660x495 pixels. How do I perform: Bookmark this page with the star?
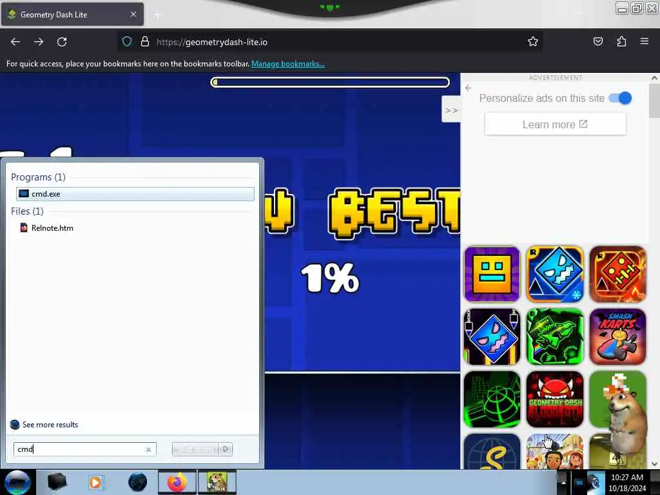[533, 41]
